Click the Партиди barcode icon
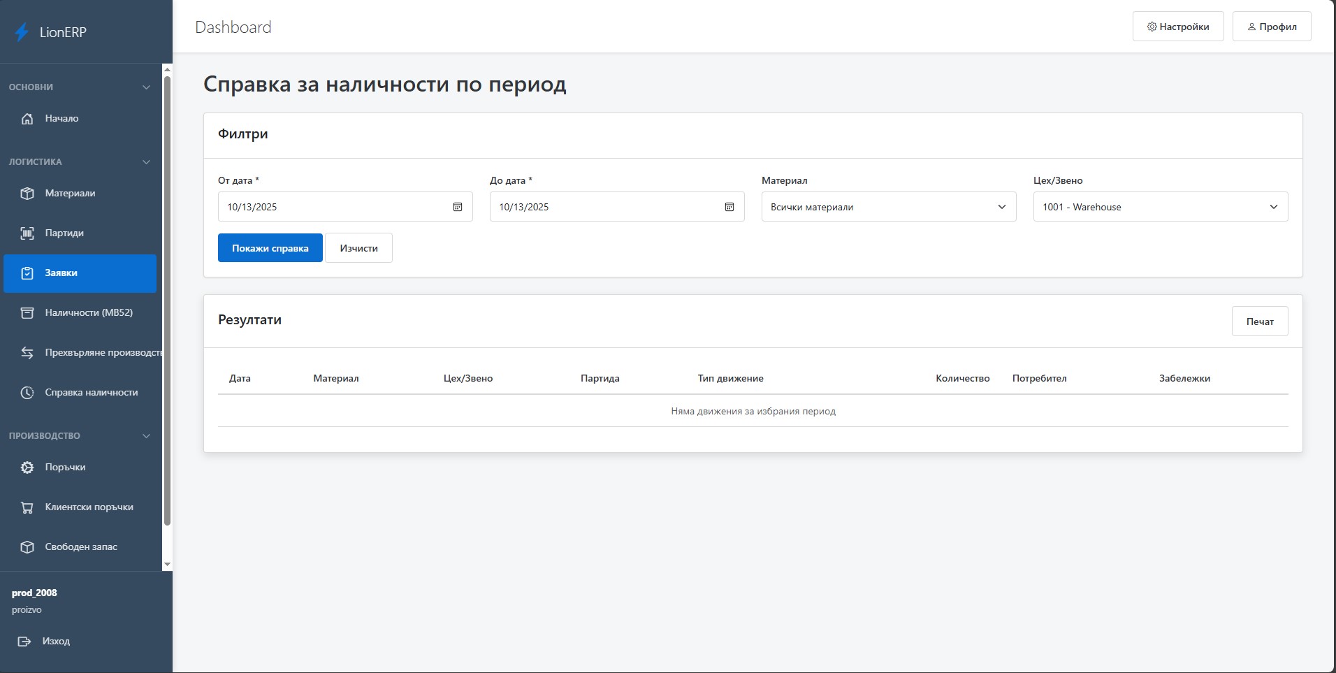This screenshot has height=673, width=1336. (27, 233)
